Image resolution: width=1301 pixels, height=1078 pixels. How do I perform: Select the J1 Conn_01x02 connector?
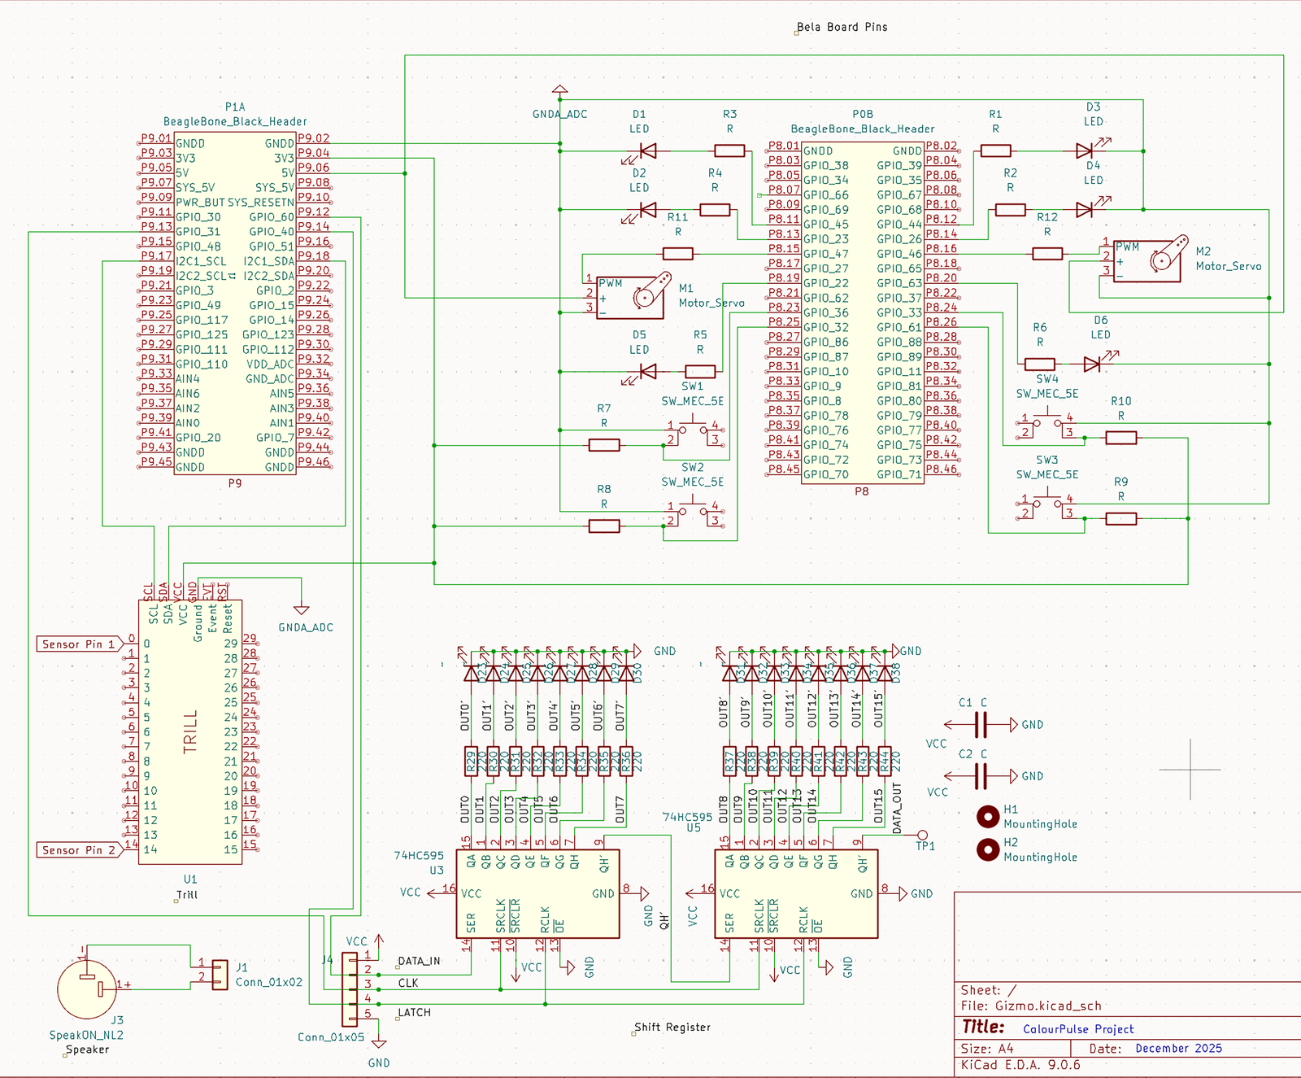click(220, 975)
